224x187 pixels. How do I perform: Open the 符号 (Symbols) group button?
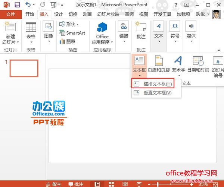pos(175,32)
